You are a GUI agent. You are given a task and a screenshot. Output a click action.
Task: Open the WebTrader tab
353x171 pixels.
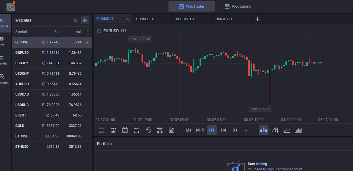point(192,6)
